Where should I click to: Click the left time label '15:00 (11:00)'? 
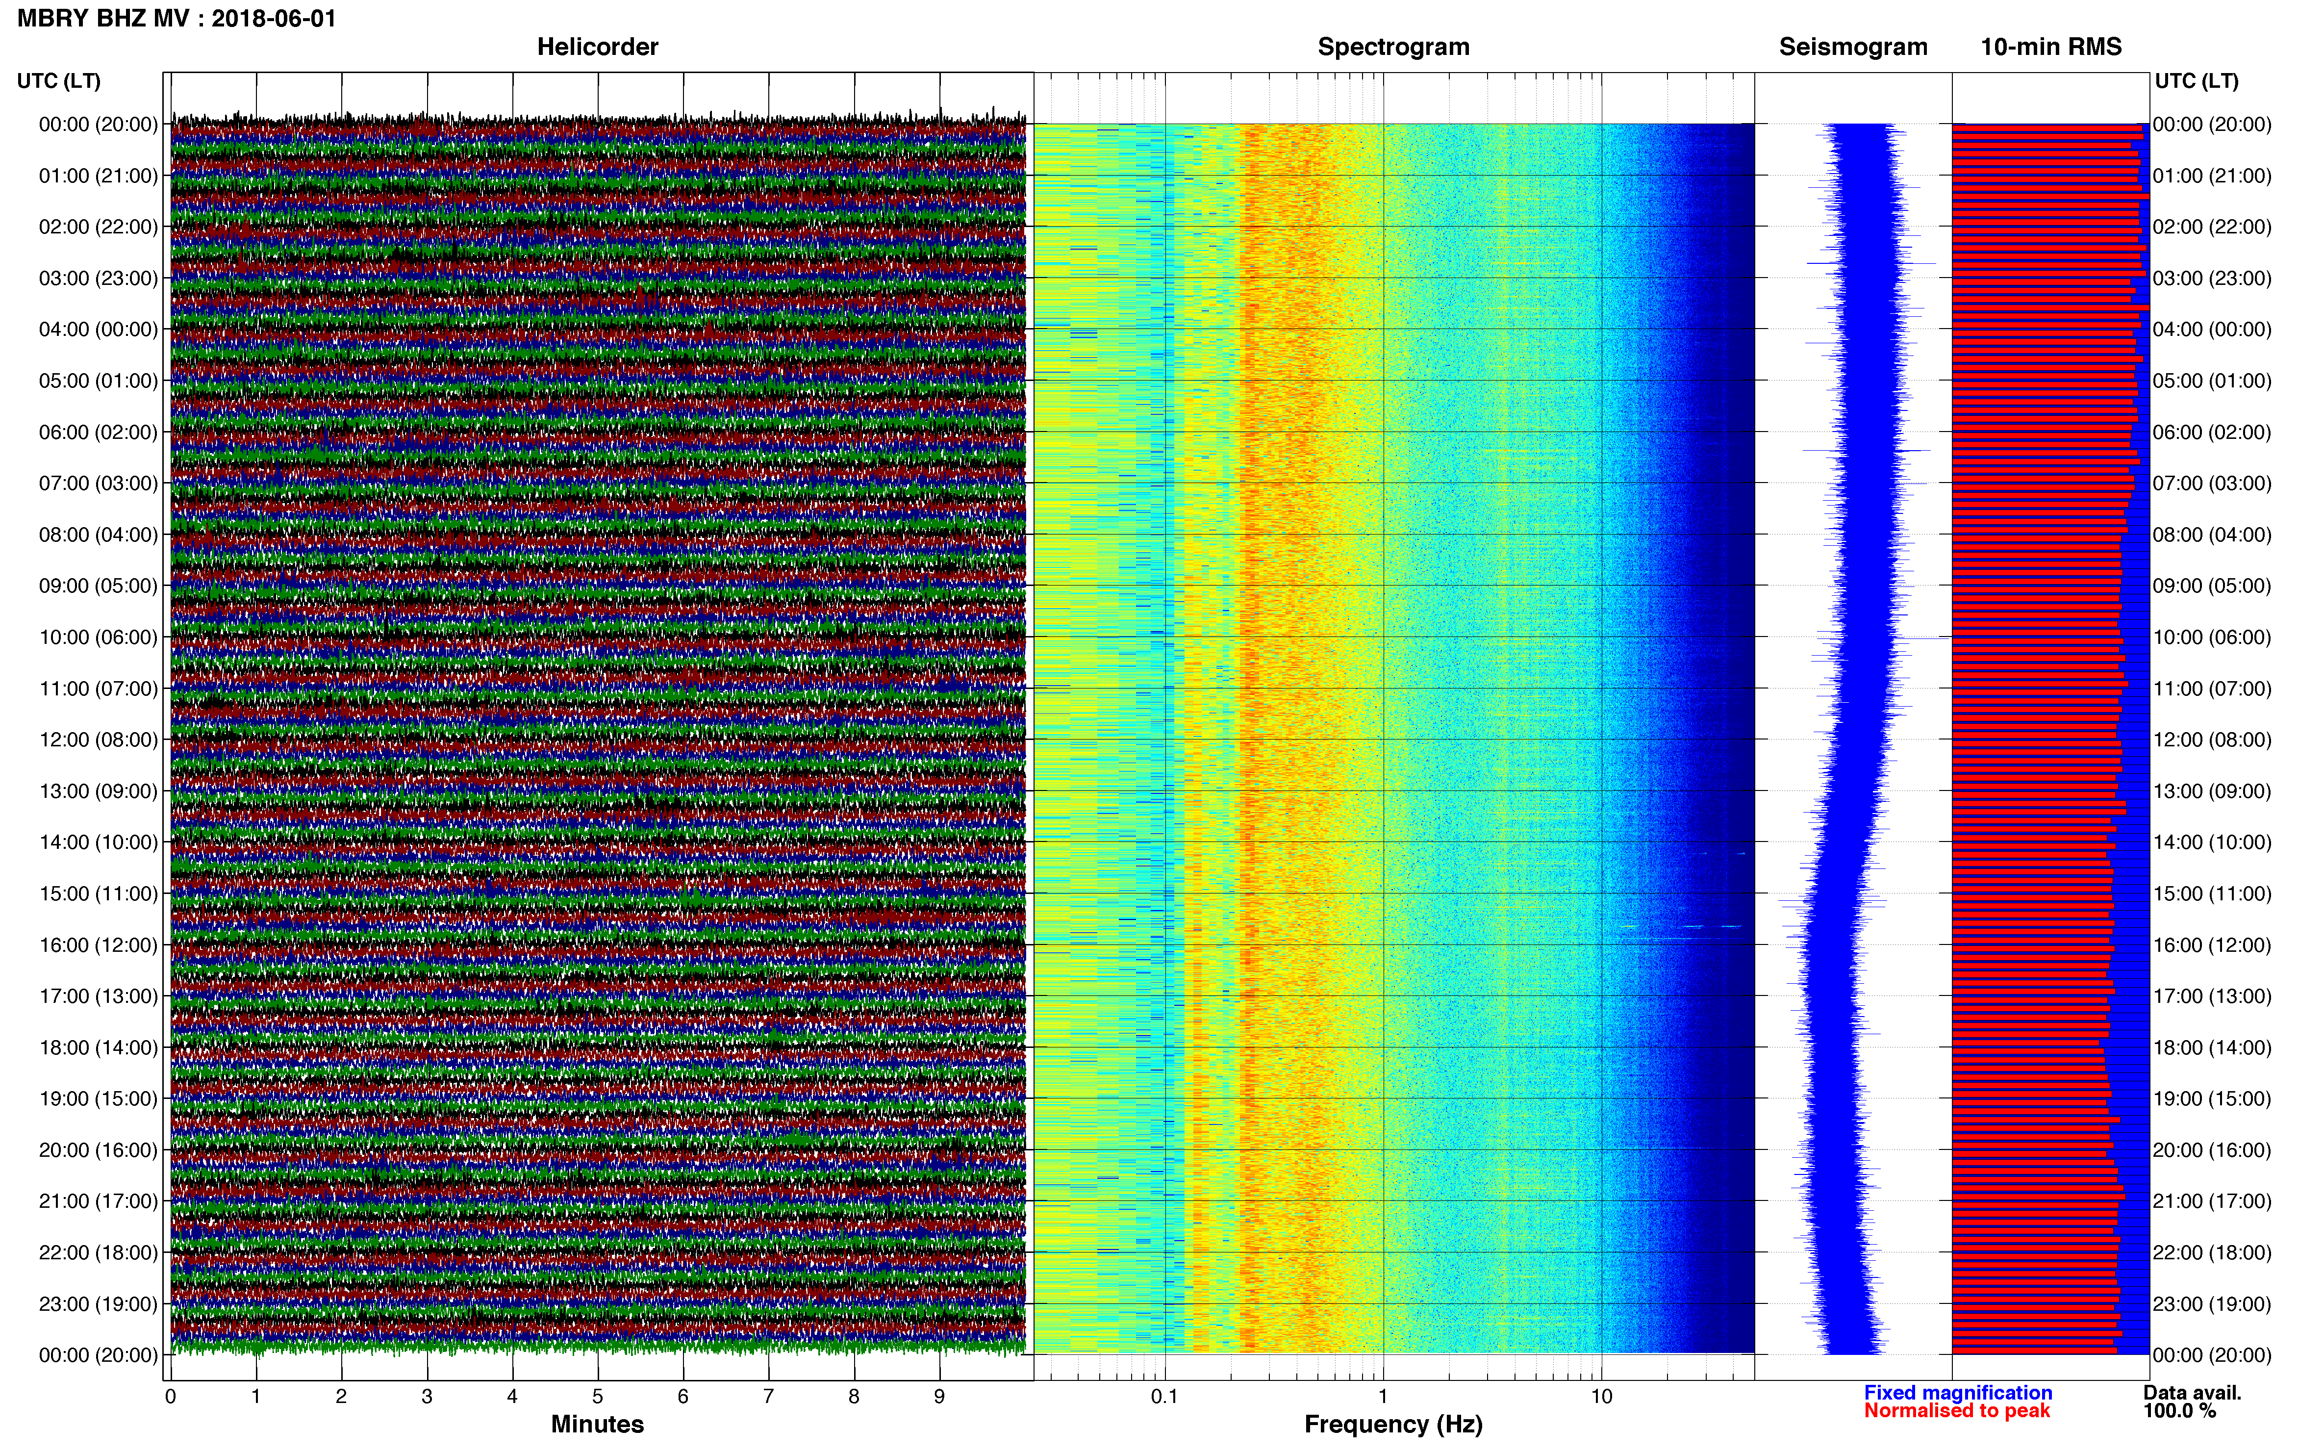pos(98,893)
